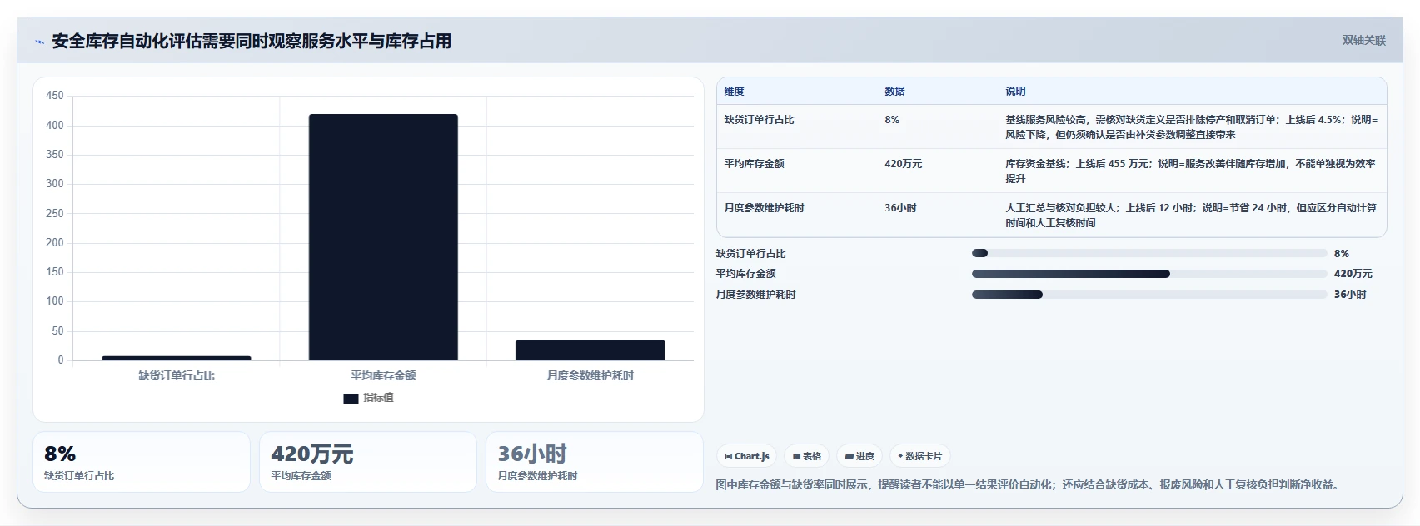Click the thin 缺货订单行占比 bar in the chart
The height and width of the screenshot is (526, 1420).
pos(177,358)
